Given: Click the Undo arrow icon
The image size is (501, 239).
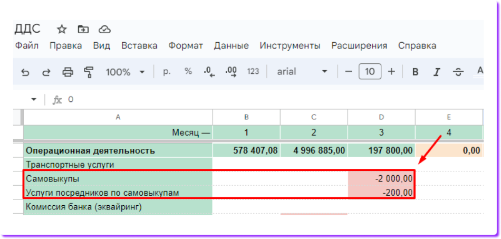Looking at the screenshot, I should coord(25,72).
